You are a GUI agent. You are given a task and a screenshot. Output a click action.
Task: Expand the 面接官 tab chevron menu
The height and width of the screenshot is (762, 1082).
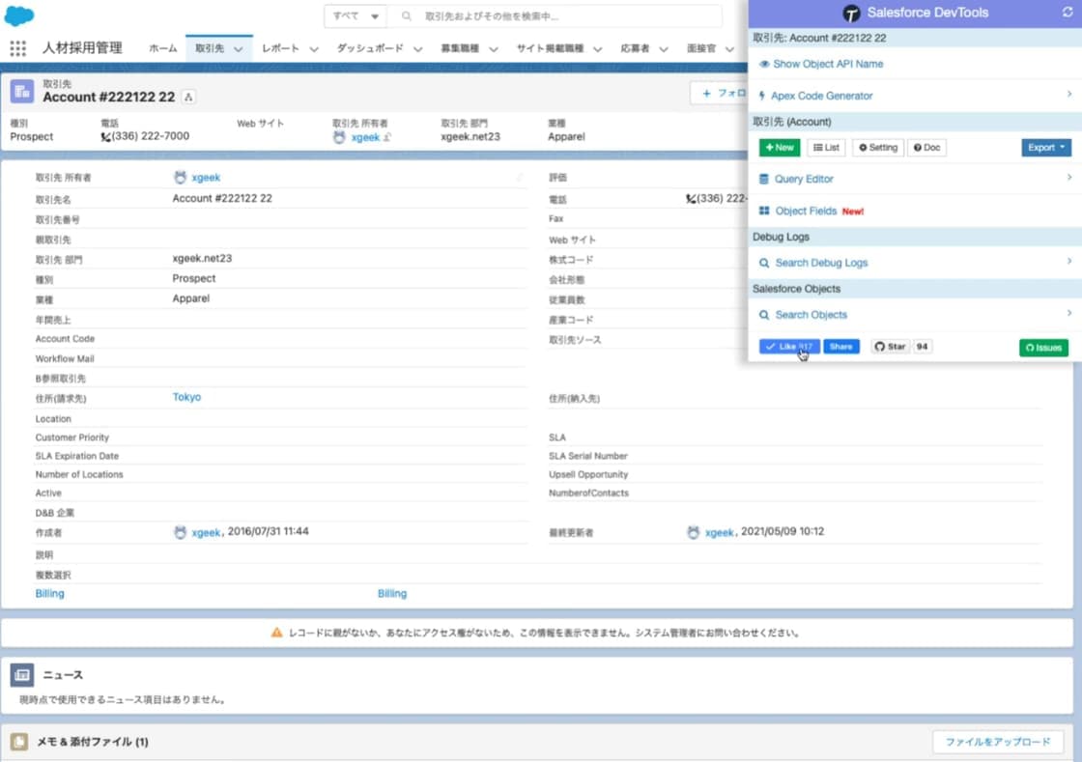pos(729,49)
